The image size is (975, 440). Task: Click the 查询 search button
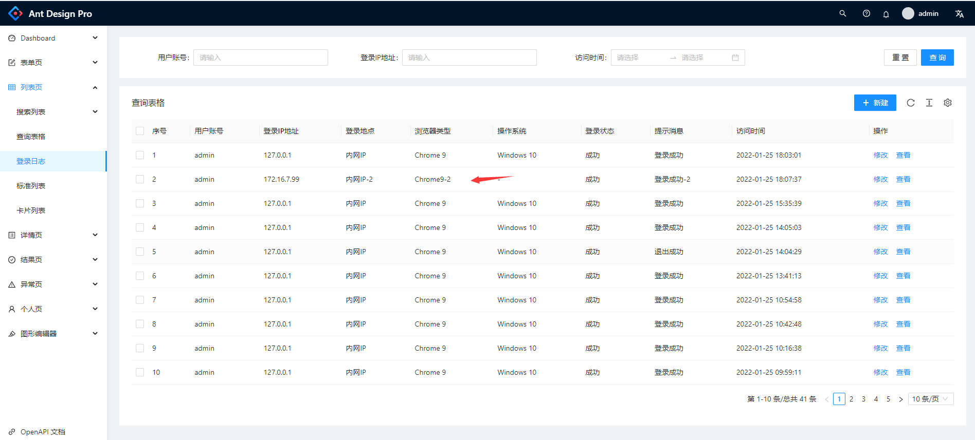(937, 58)
